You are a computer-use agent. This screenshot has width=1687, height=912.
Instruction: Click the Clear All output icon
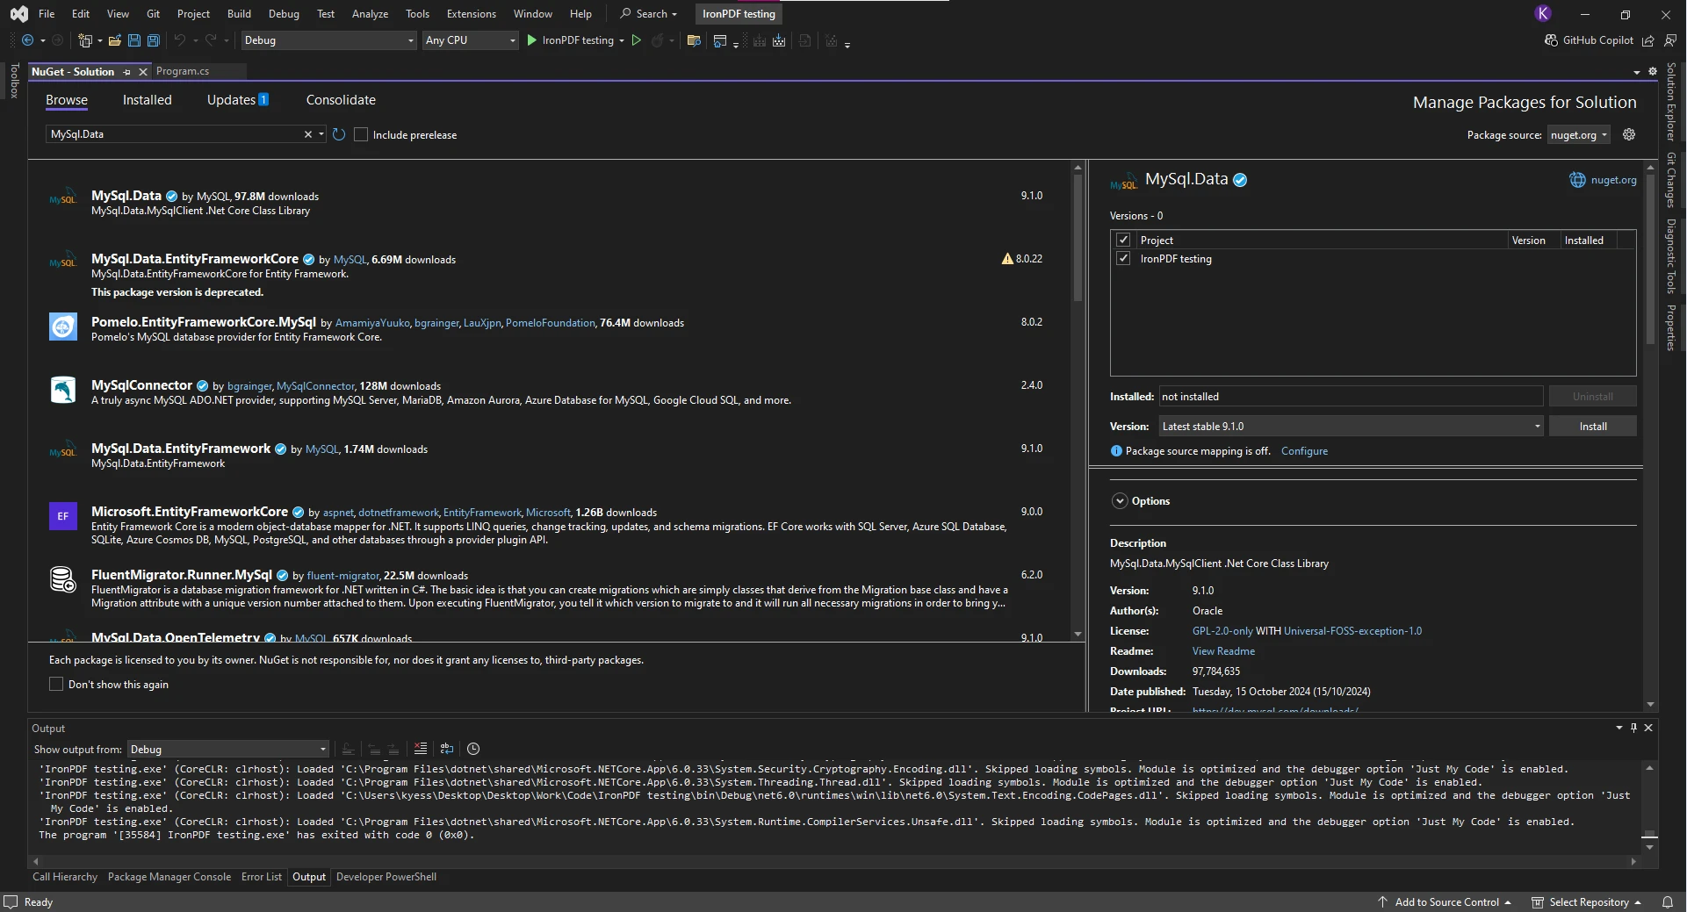coord(421,749)
